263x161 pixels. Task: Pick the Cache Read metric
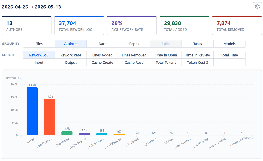pos(134,62)
